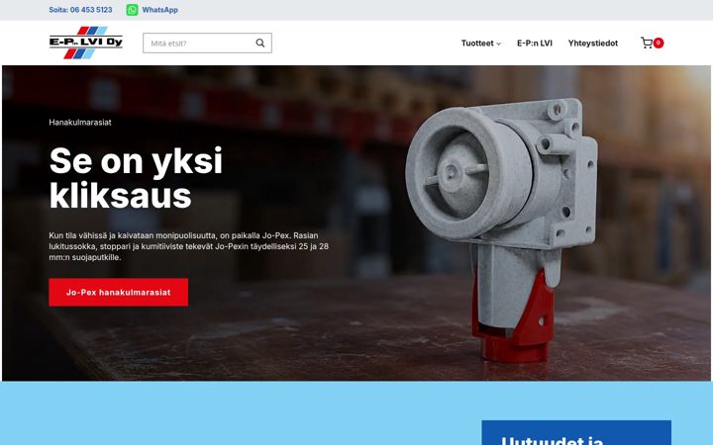Image resolution: width=713 pixels, height=445 pixels.
Task: Open the WhatsApp text link
Action: pos(159,10)
